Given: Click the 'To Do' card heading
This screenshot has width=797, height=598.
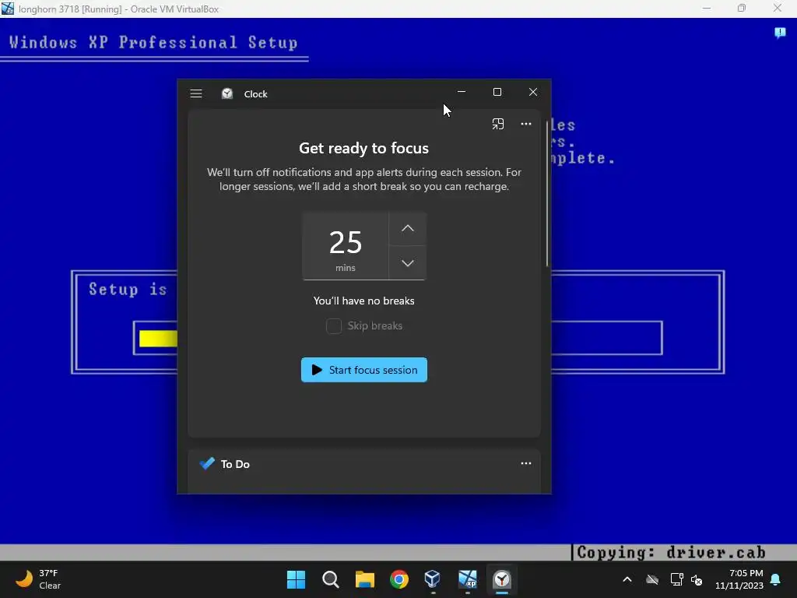Looking at the screenshot, I should point(235,464).
